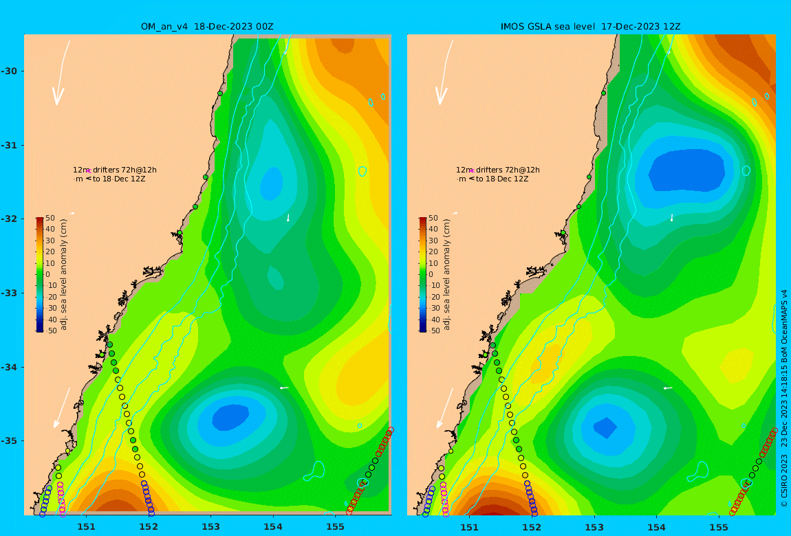Click the small blue diamond eddy center in the IMOS GSLA map
The width and height of the screenshot is (791, 536).
(605, 427)
